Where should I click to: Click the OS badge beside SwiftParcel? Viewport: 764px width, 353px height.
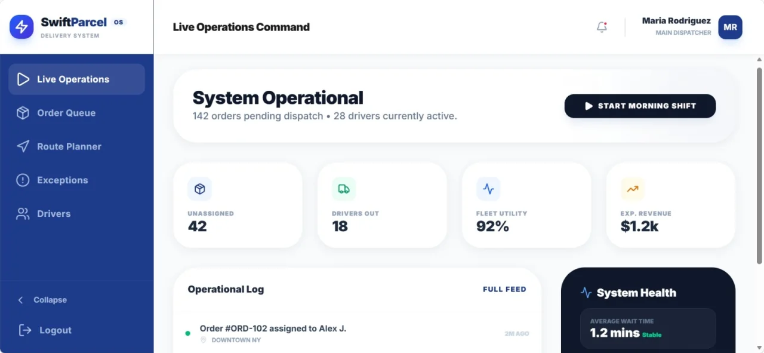click(x=119, y=22)
